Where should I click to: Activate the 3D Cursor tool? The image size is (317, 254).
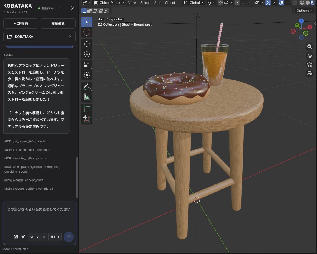[x=87, y=32]
